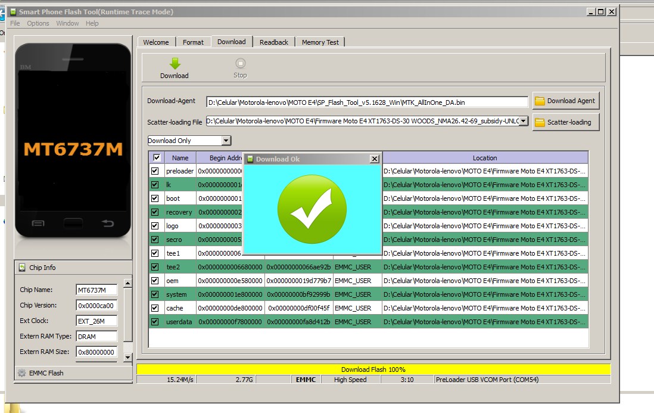Click the Download-Agent path field
Image resolution: width=654 pixels, height=413 pixels.
coord(367,103)
